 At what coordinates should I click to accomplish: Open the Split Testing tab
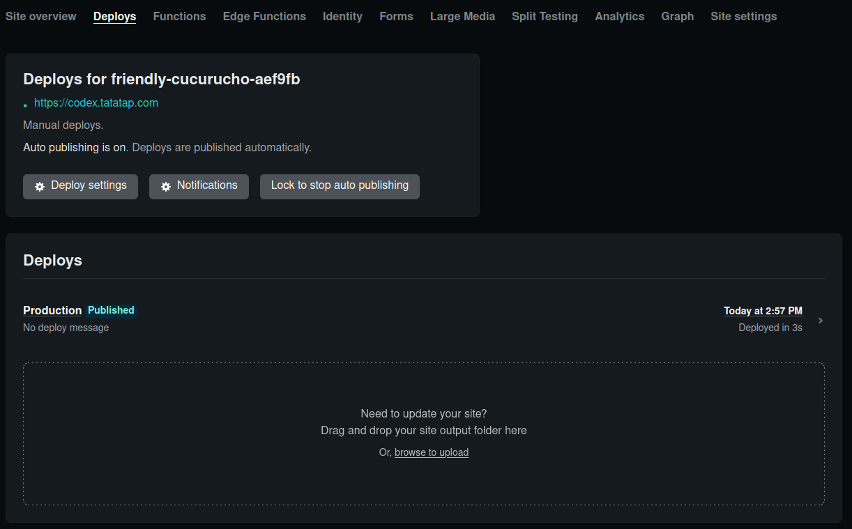(x=545, y=16)
